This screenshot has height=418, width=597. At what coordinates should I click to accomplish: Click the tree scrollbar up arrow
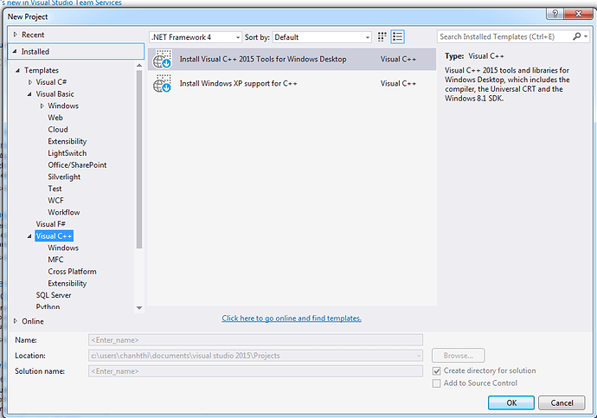tap(139, 66)
